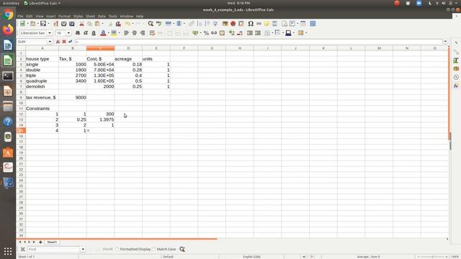Open the sidebar Styles panel

click(456, 60)
